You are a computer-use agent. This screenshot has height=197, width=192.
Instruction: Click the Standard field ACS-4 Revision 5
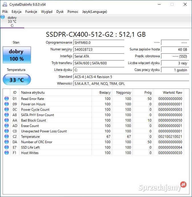pyautogui.click(x=131, y=77)
